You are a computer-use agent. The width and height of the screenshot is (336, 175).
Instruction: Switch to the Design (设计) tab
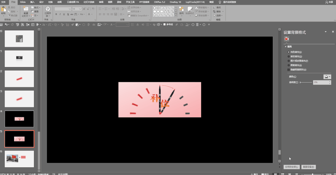(x=41, y=2)
